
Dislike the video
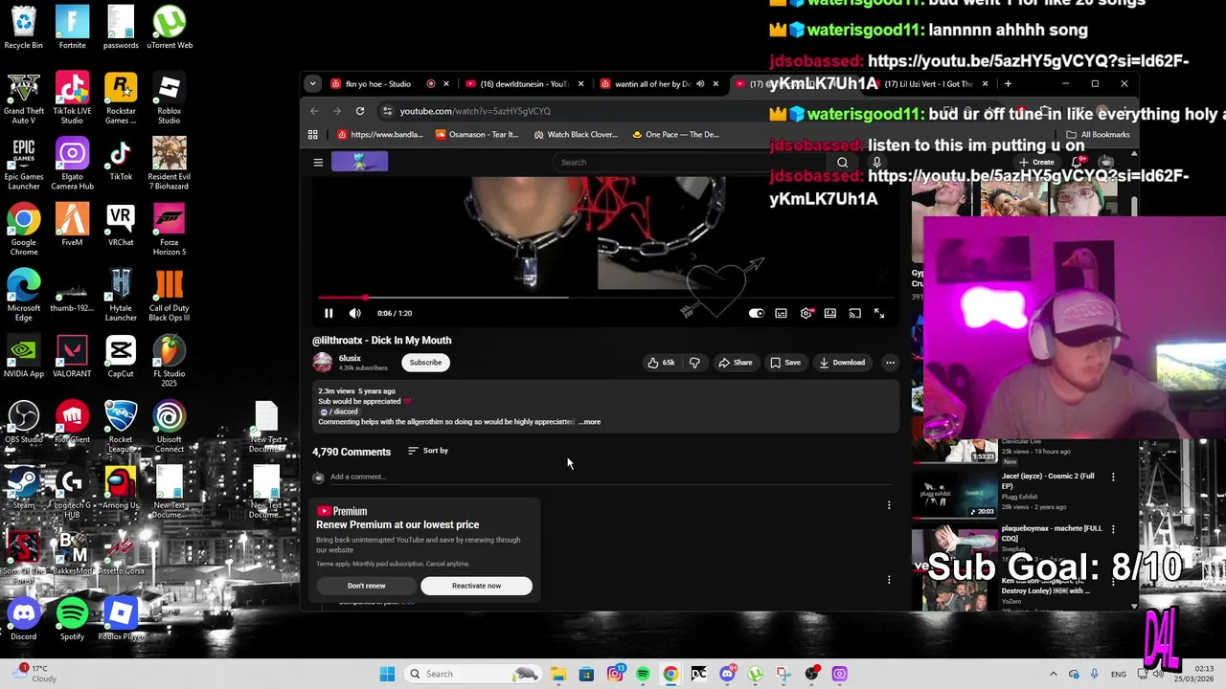[694, 363]
